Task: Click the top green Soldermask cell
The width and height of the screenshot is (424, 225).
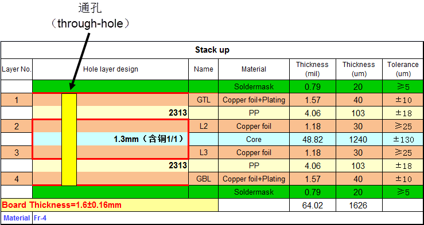Action: (254, 86)
